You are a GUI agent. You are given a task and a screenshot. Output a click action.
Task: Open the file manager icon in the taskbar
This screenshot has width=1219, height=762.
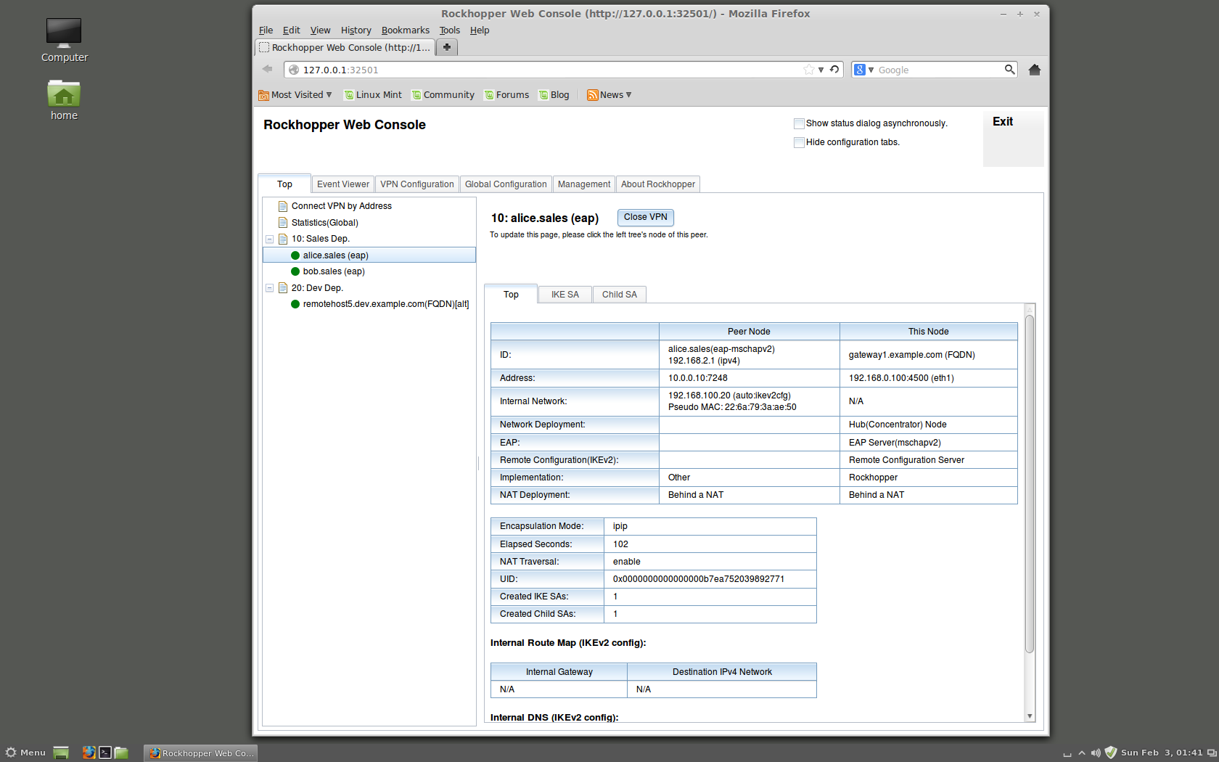120,753
